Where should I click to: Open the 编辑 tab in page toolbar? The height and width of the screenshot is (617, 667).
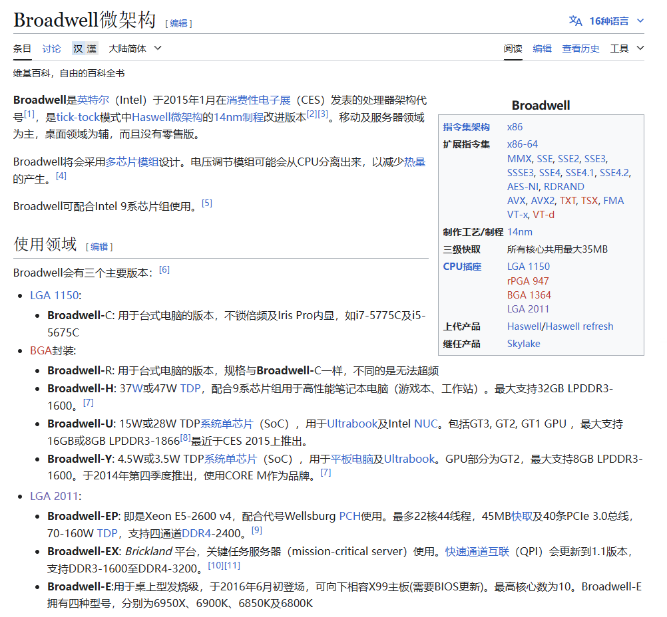542,49
